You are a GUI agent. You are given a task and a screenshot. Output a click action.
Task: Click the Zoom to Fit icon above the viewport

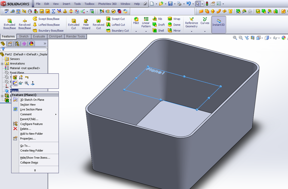pyautogui.click(x=235, y=38)
